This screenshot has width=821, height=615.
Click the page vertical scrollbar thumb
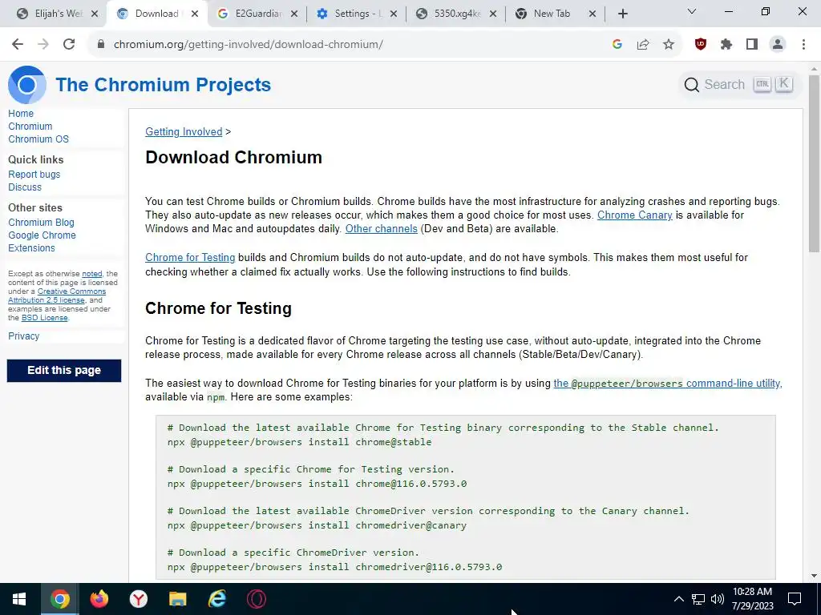coord(814,165)
